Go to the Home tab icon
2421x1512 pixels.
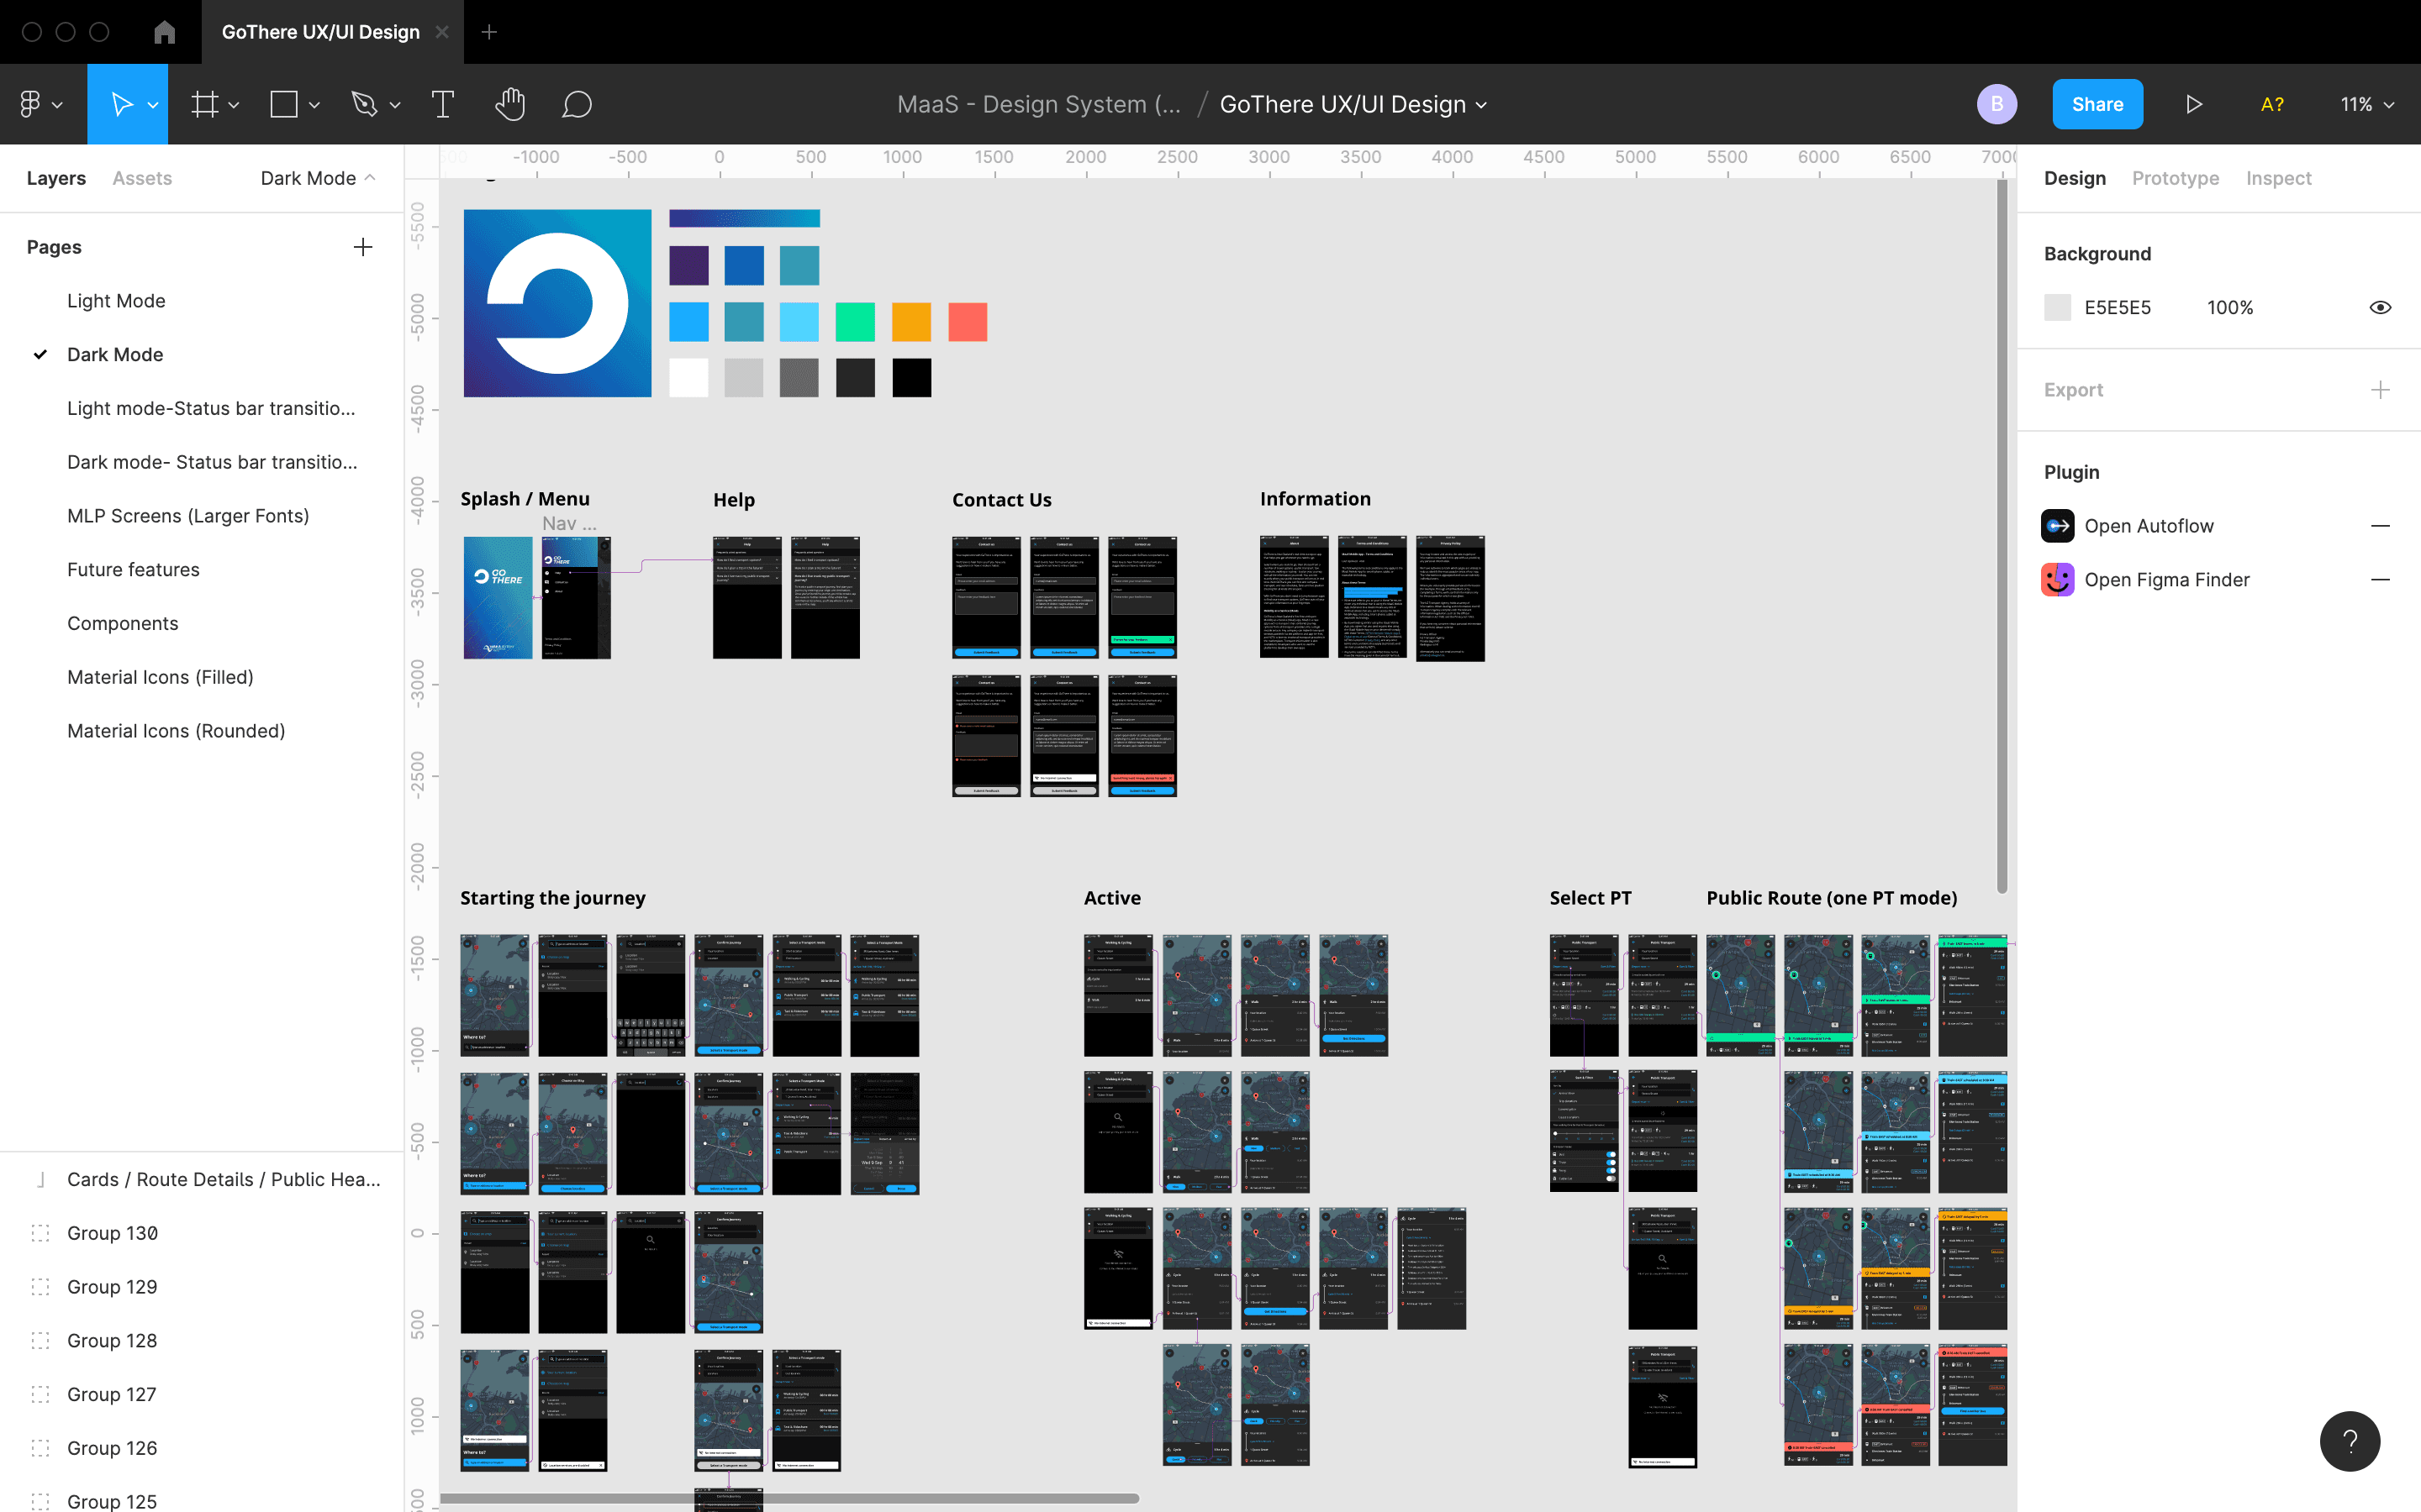coord(165,32)
